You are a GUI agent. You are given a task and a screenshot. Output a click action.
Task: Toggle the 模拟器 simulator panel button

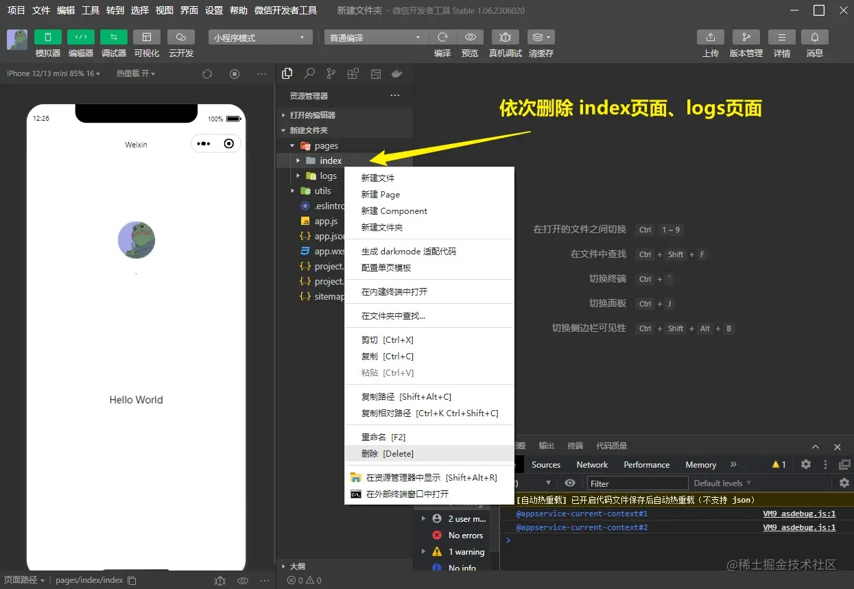click(x=47, y=37)
